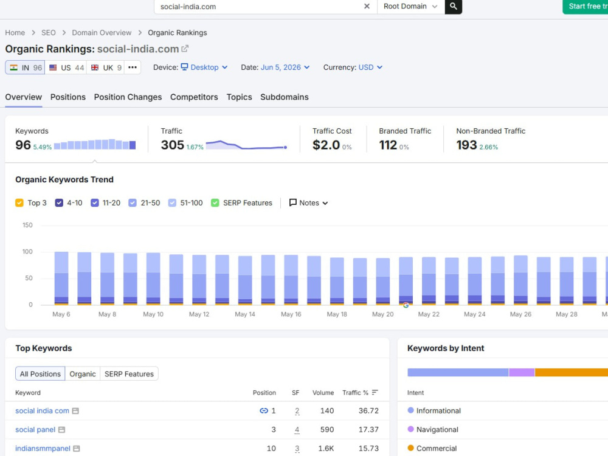
Task: Toggle 4-10 positions checkbox
Action: coord(59,203)
